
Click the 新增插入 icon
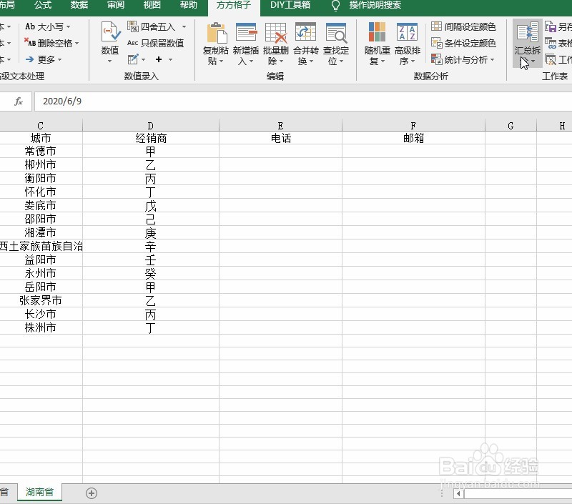click(x=246, y=33)
